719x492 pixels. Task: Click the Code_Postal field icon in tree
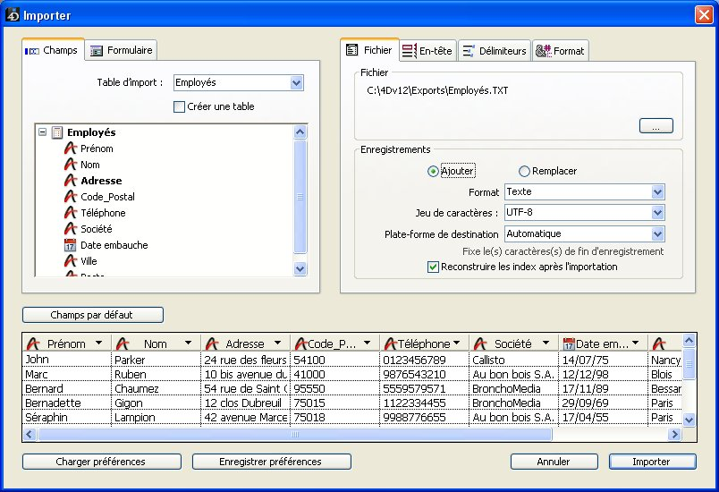(x=71, y=197)
